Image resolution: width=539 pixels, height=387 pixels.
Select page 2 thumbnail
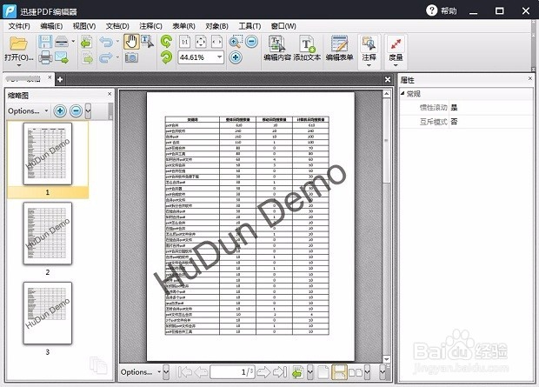[48, 234]
